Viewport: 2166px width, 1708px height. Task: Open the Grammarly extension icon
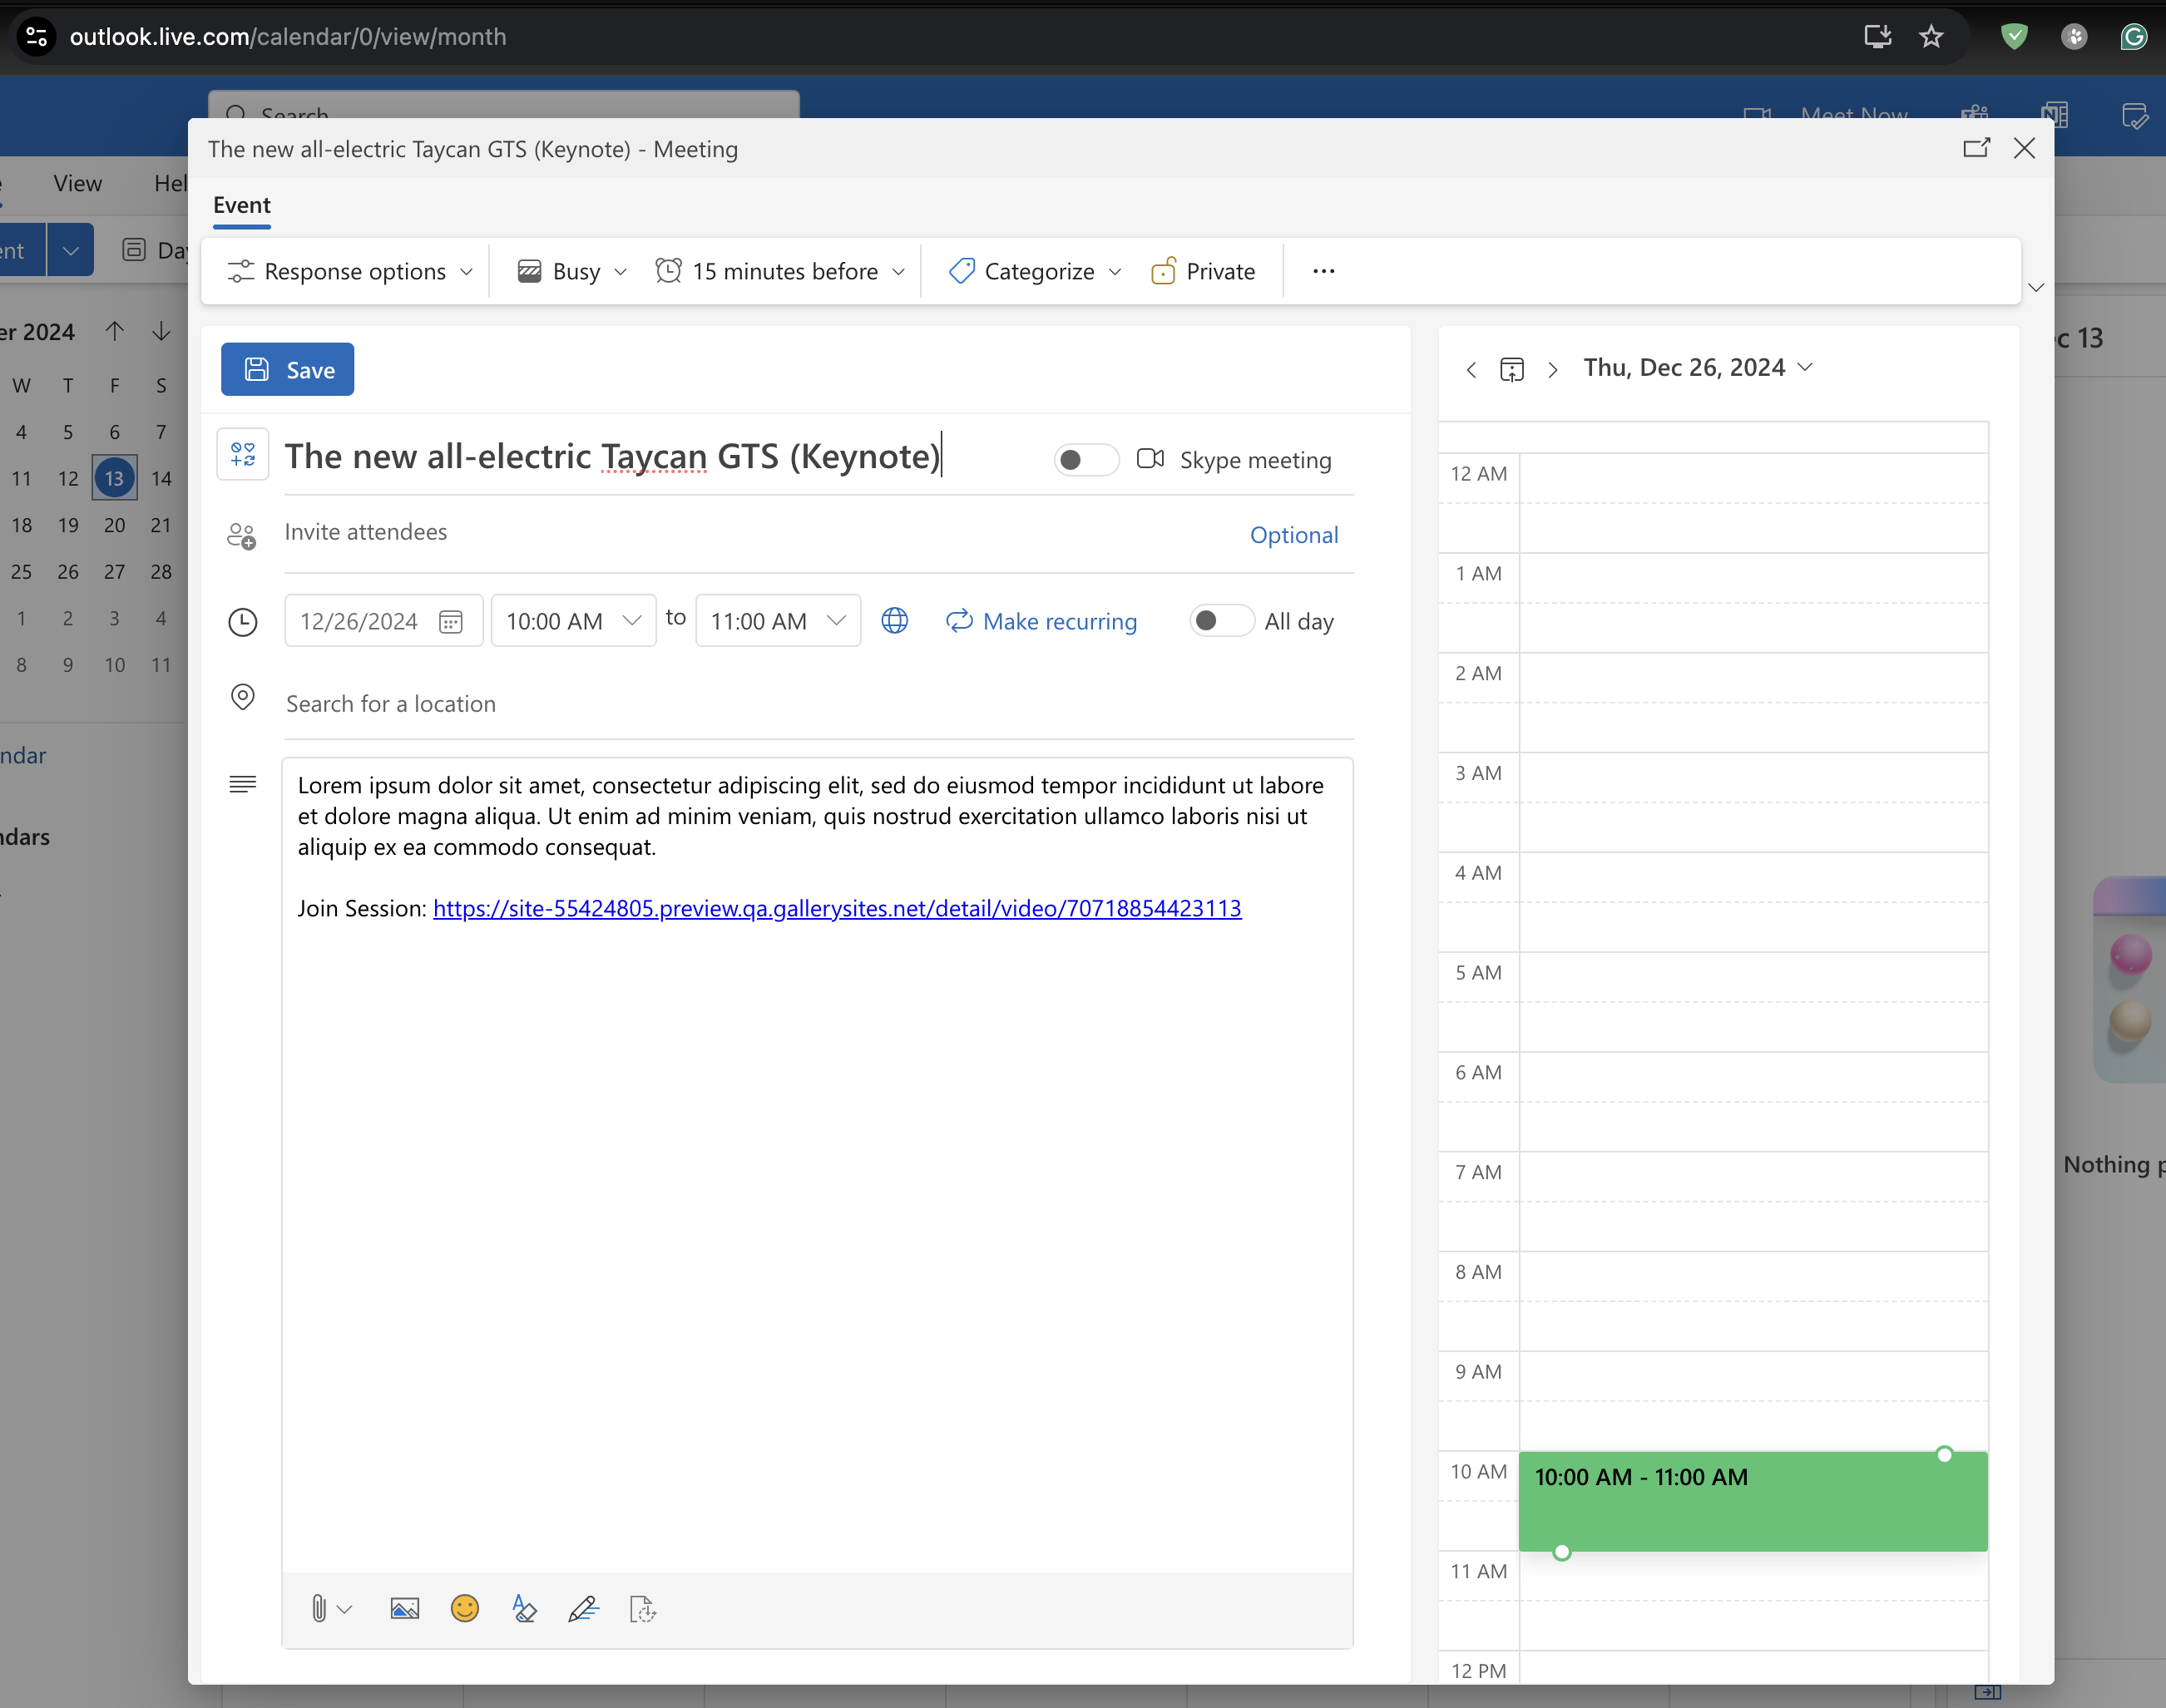pyautogui.click(x=2134, y=37)
